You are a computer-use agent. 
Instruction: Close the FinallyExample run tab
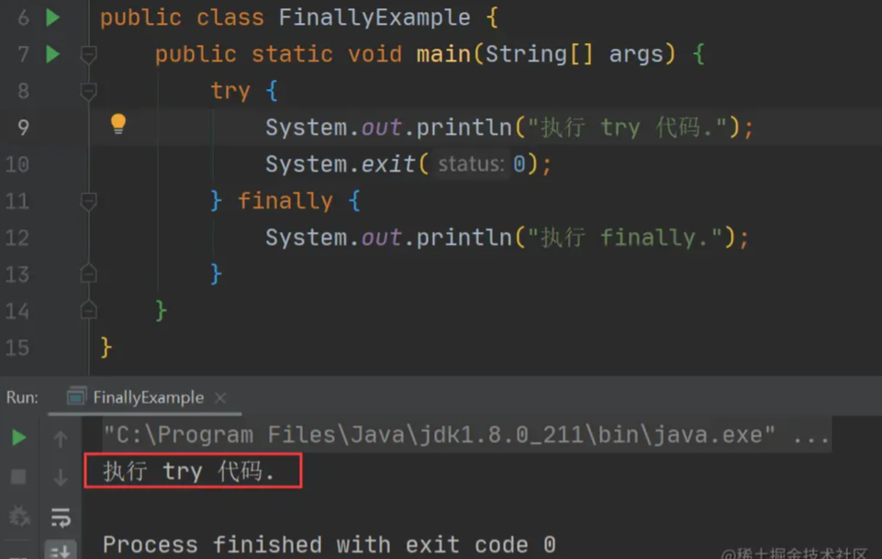(x=220, y=398)
